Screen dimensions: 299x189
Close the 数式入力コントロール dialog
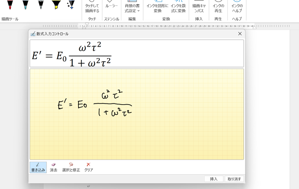[x=240, y=34]
